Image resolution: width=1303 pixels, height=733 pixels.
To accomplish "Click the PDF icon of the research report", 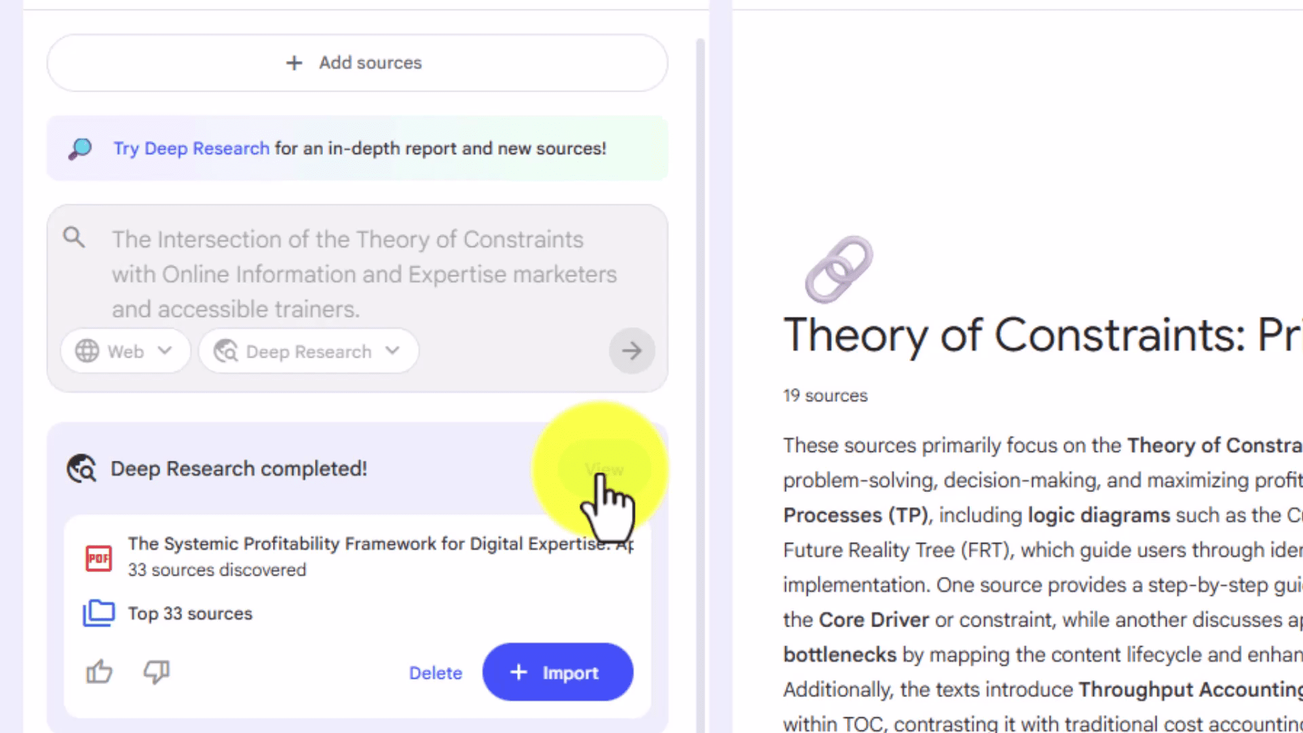I will (x=98, y=558).
